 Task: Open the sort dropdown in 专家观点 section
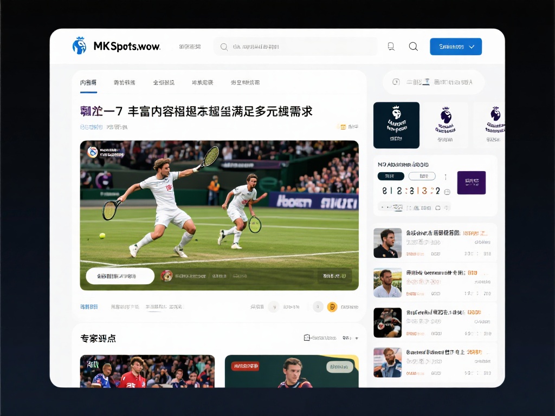(x=350, y=338)
